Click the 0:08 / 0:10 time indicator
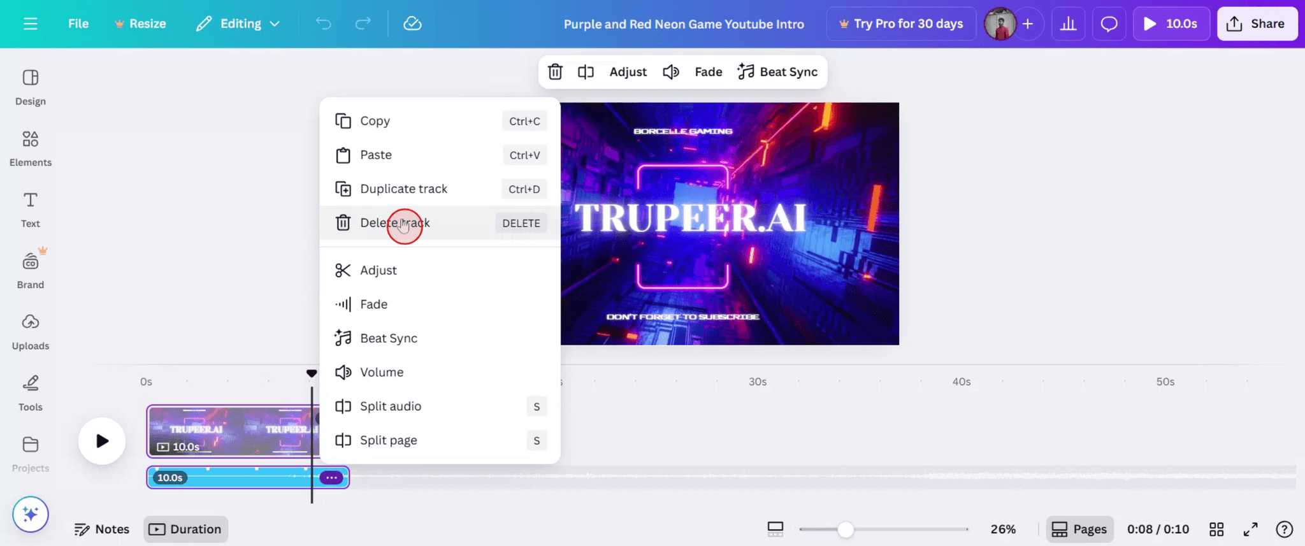The height and width of the screenshot is (546, 1305). click(1158, 529)
